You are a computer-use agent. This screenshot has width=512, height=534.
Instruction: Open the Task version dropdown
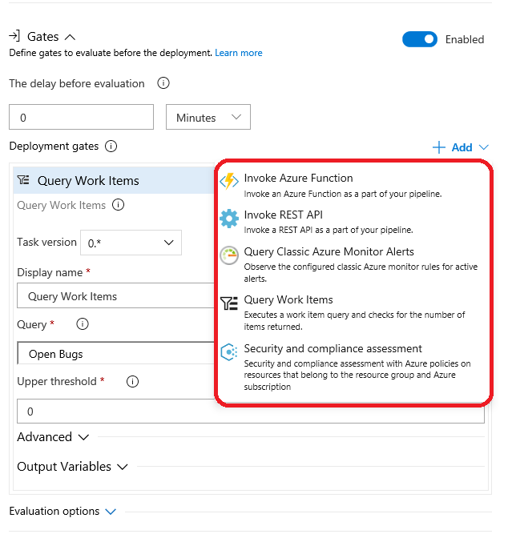tap(131, 243)
